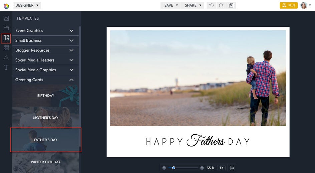The width and height of the screenshot is (315, 173).
Task: Click the 35 % zoom value
Action: tap(211, 168)
